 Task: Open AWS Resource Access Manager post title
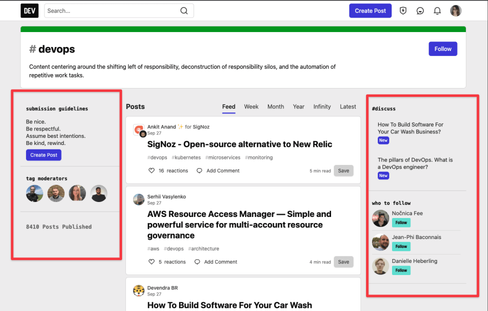point(240,225)
